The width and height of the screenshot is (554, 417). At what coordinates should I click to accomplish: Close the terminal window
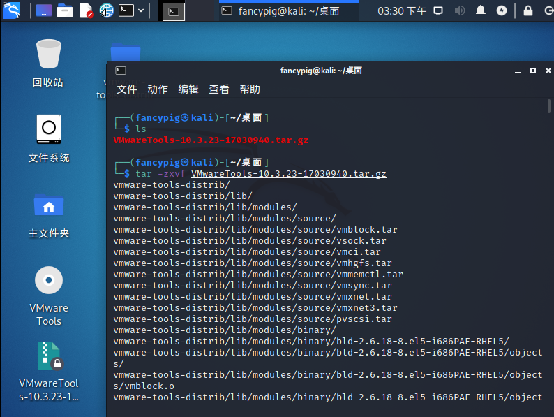coord(548,71)
